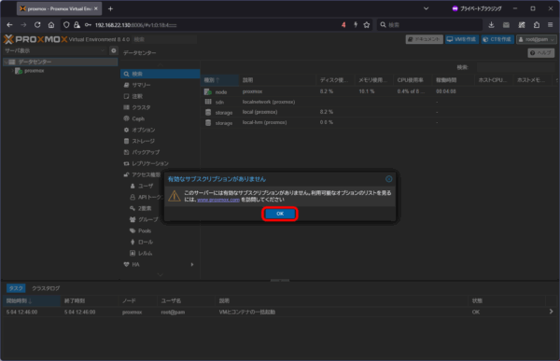Screen dimensions: 560x361
Task: Open the サマリー menu item
Action: [160, 85]
